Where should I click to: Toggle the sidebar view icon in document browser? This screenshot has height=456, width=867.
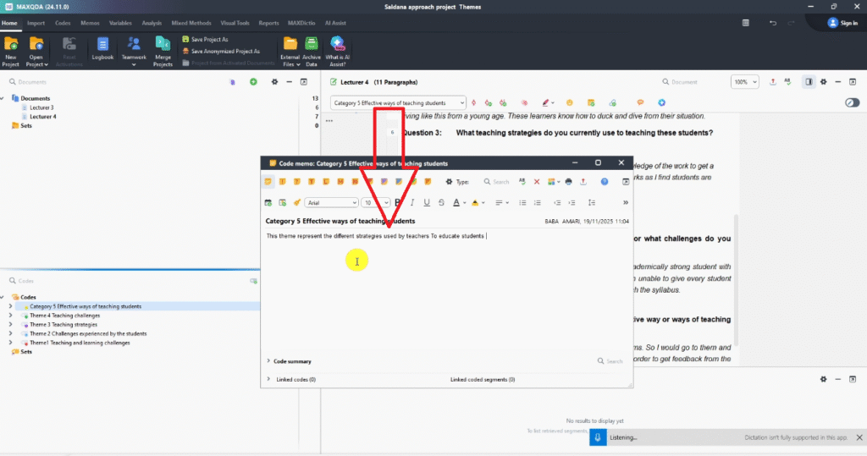point(809,82)
